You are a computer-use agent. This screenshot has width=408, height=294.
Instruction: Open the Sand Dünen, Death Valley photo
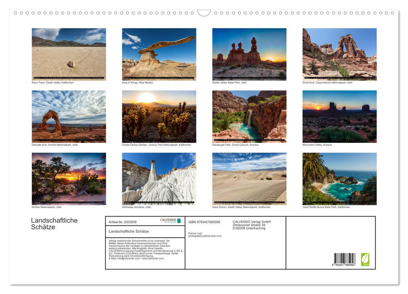coord(249,178)
